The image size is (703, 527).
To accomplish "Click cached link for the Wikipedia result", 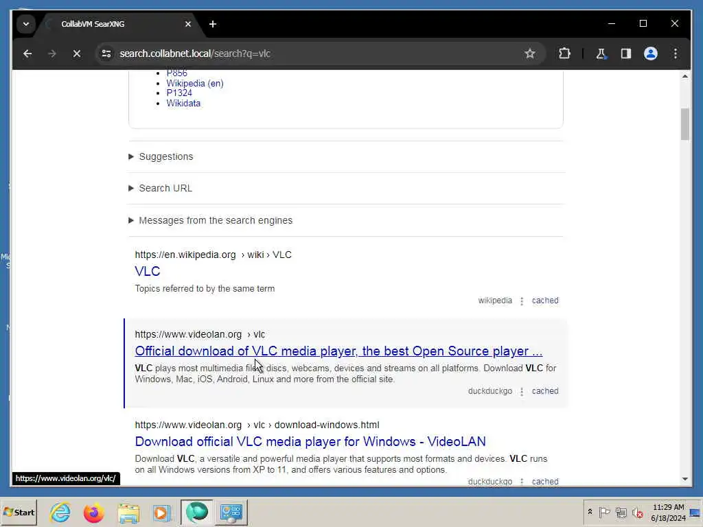I will point(545,301).
